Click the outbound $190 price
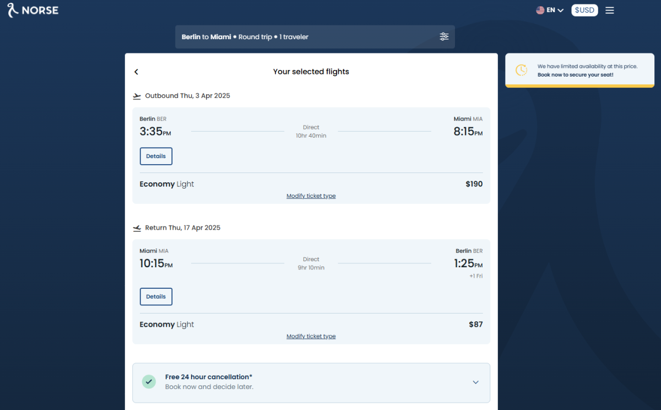Screen dimensions: 661x410 (474, 184)
